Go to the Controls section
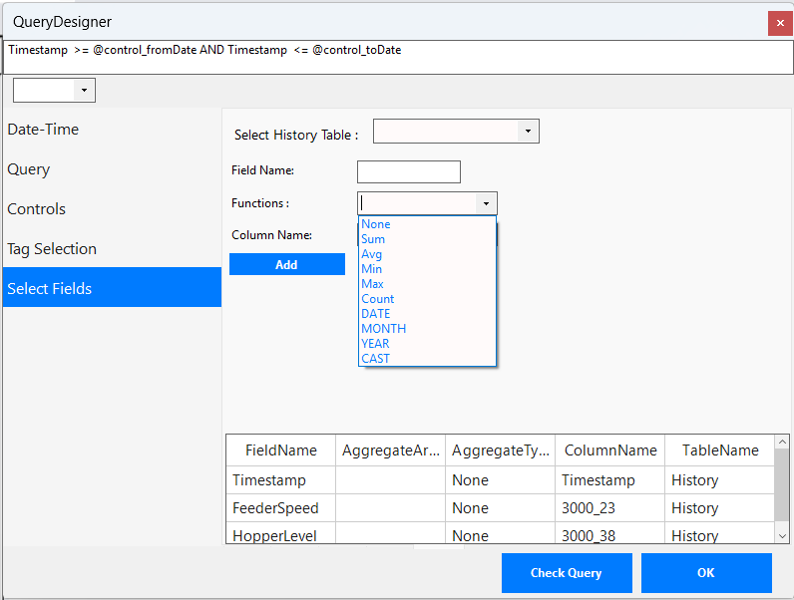794x600 pixels. tap(37, 209)
